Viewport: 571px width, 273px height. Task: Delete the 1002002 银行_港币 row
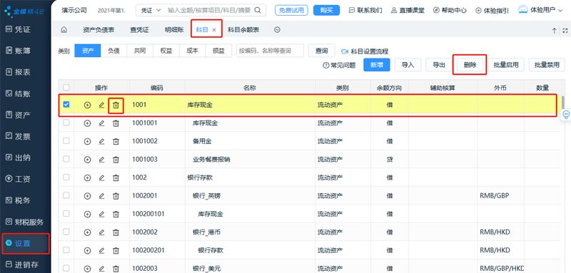(x=116, y=232)
